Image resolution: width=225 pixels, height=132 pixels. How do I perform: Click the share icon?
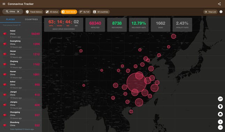(219, 4)
